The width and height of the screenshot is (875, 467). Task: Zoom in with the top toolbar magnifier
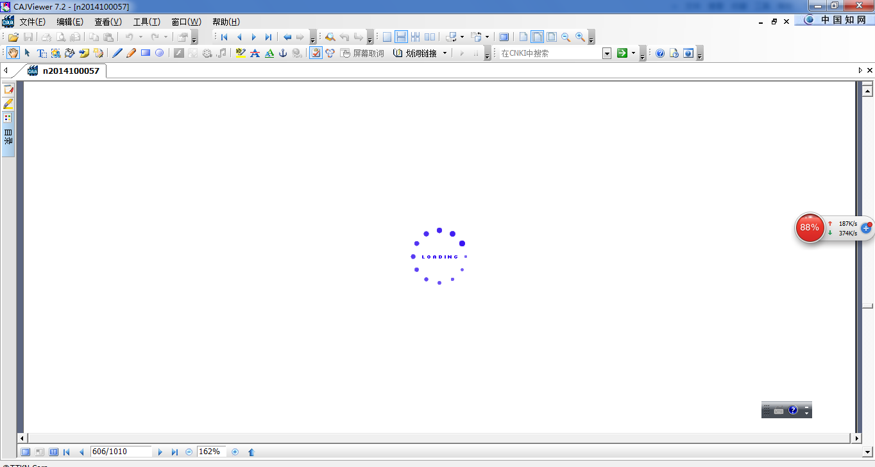coord(581,37)
